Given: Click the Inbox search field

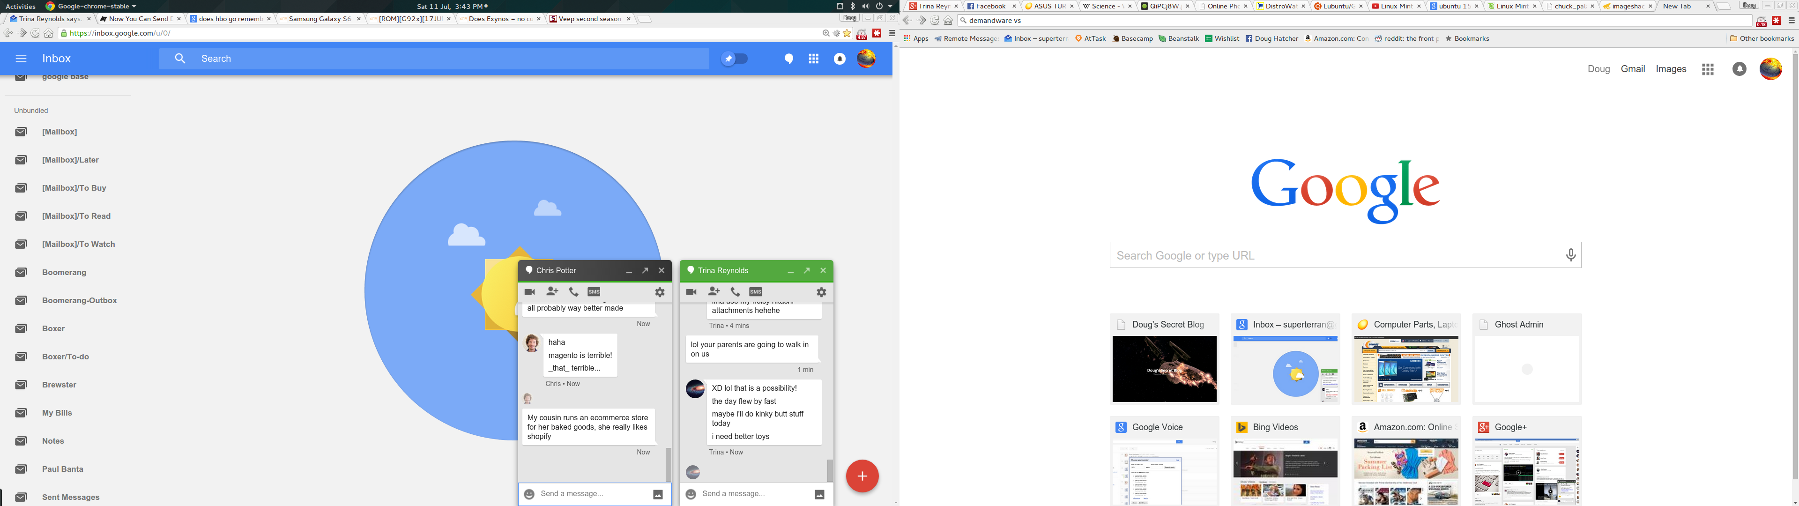Looking at the screenshot, I should click(434, 59).
